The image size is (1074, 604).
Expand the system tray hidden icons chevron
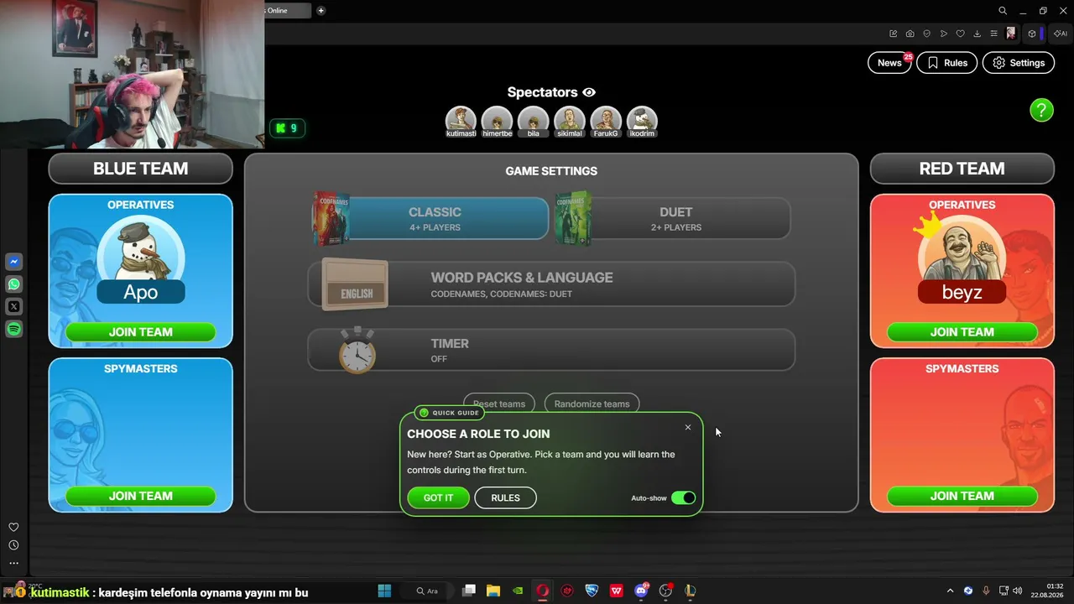click(x=950, y=591)
